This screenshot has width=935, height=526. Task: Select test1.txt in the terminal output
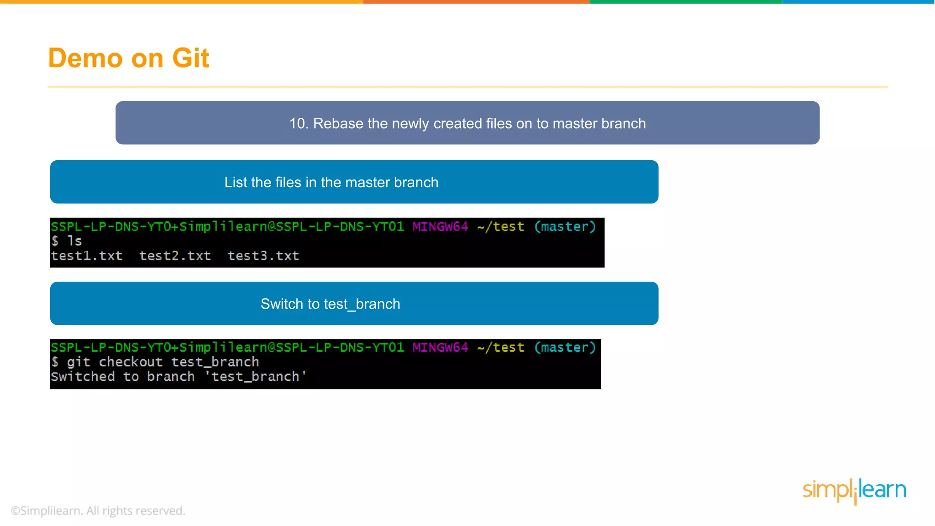point(87,256)
